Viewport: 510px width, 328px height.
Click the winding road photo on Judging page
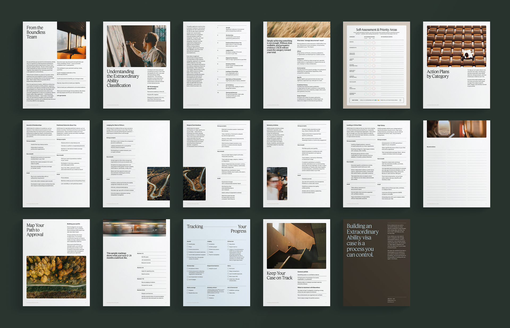point(158,183)
